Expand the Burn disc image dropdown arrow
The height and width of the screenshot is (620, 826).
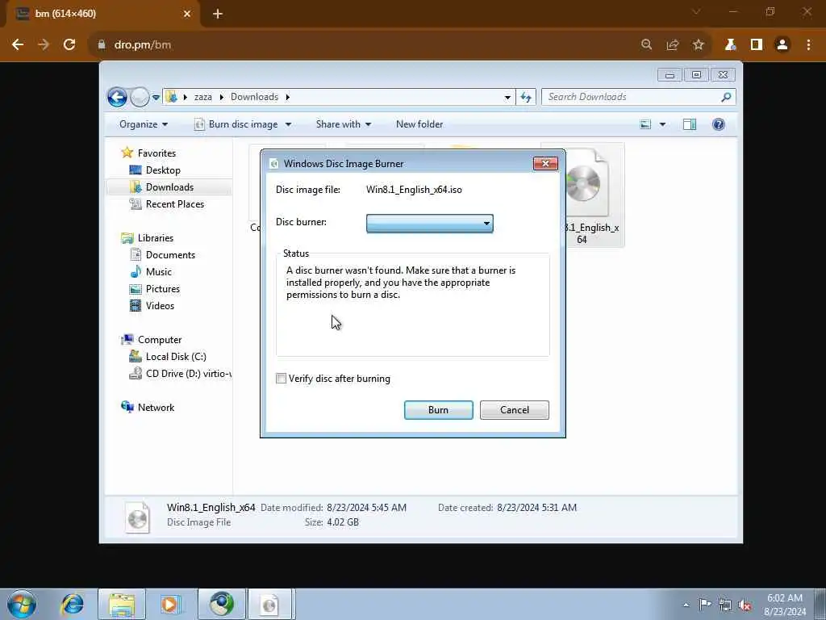[288, 124]
